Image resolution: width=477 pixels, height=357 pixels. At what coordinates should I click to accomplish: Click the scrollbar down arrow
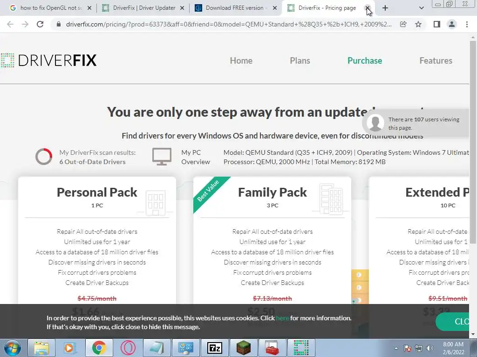(473, 334)
